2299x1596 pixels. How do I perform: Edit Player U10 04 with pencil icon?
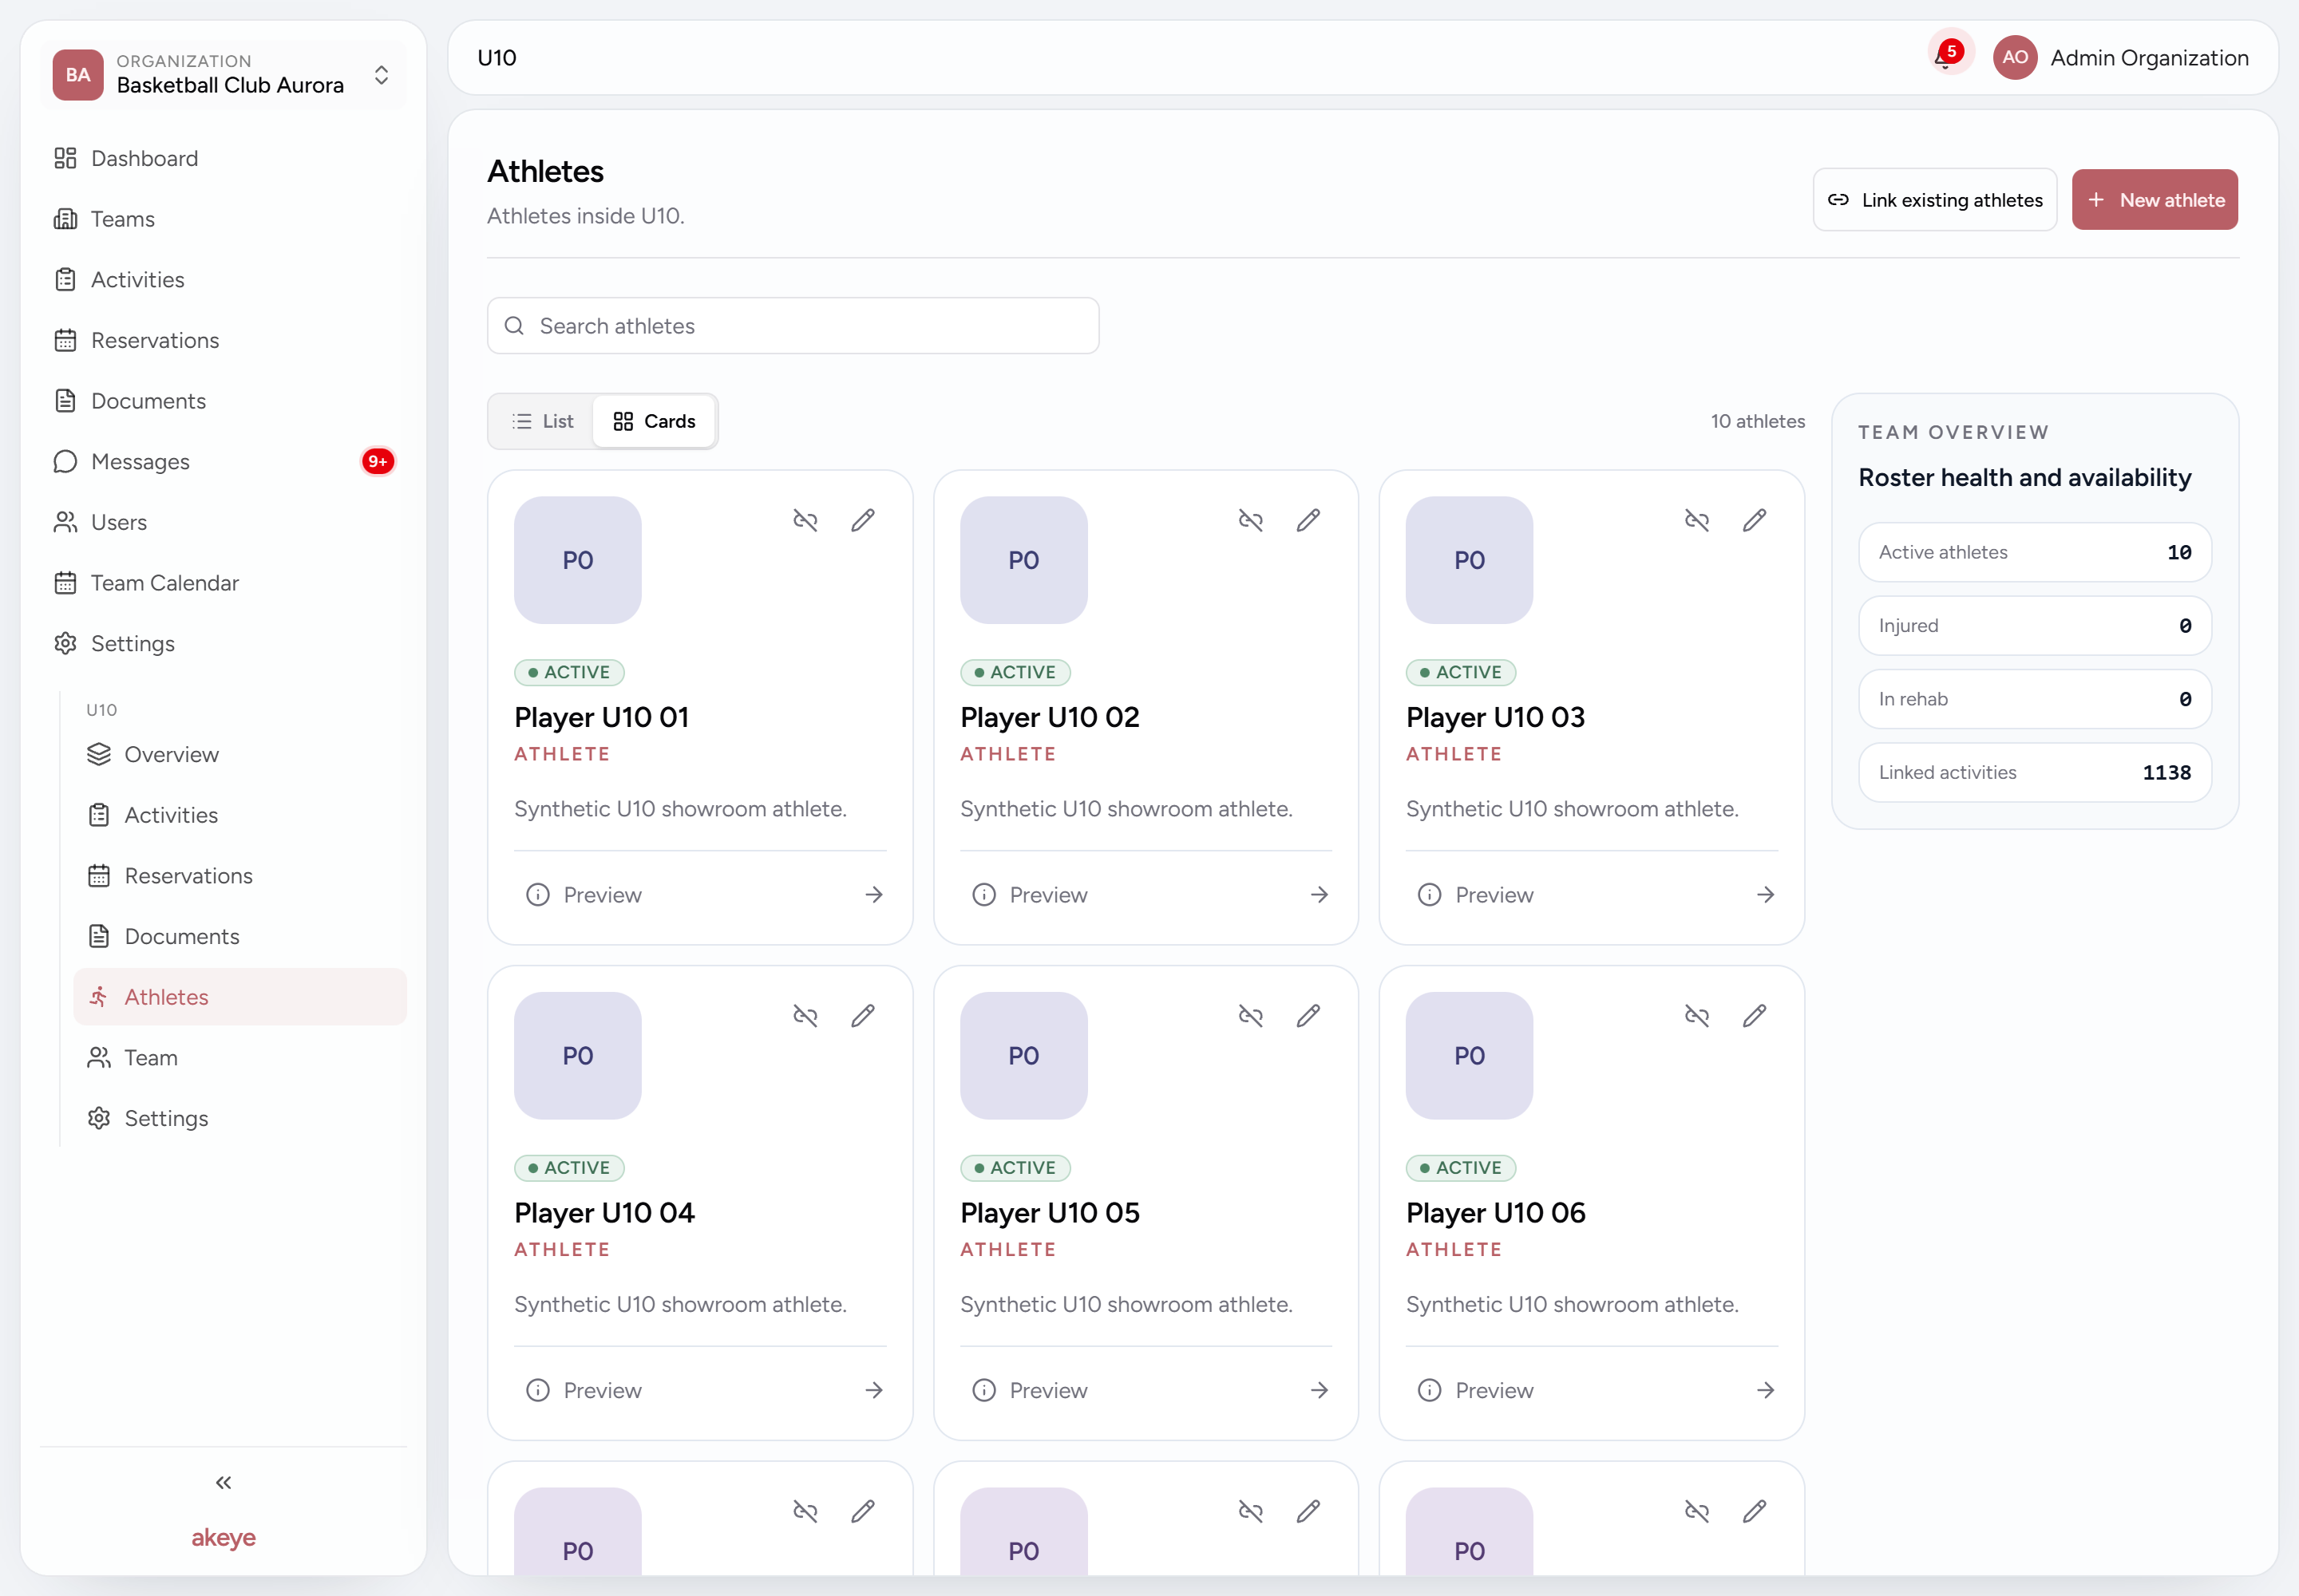click(864, 1016)
